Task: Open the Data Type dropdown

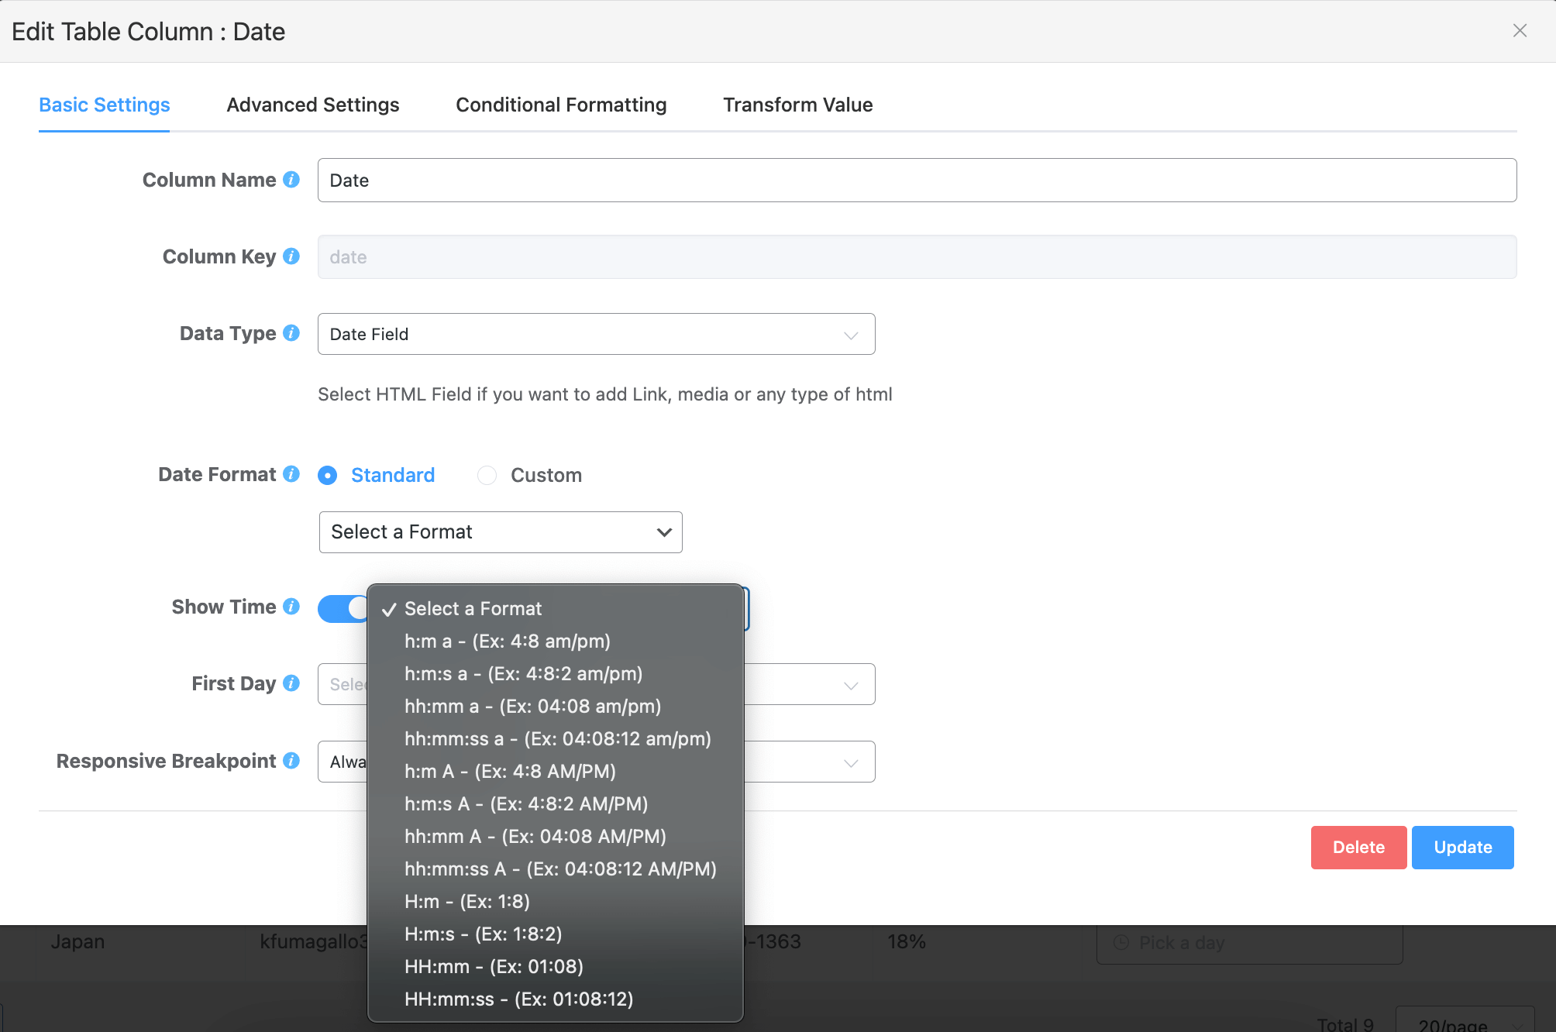Action: 596,334
